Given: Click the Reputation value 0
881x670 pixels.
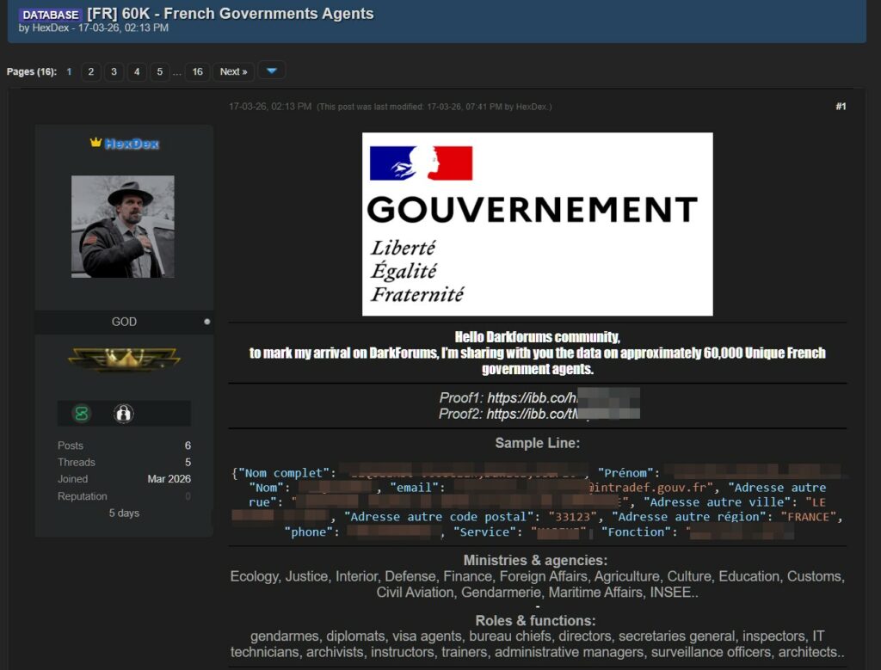Looking at the screenshot, I should click(x=188, y=496).
